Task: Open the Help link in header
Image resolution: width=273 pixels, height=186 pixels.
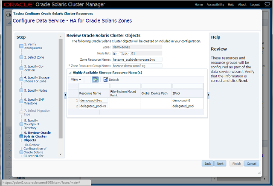Action: click(x=231, y=5)
